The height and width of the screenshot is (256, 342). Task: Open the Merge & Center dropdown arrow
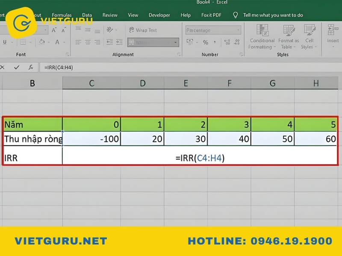click(x=176, y=42)
